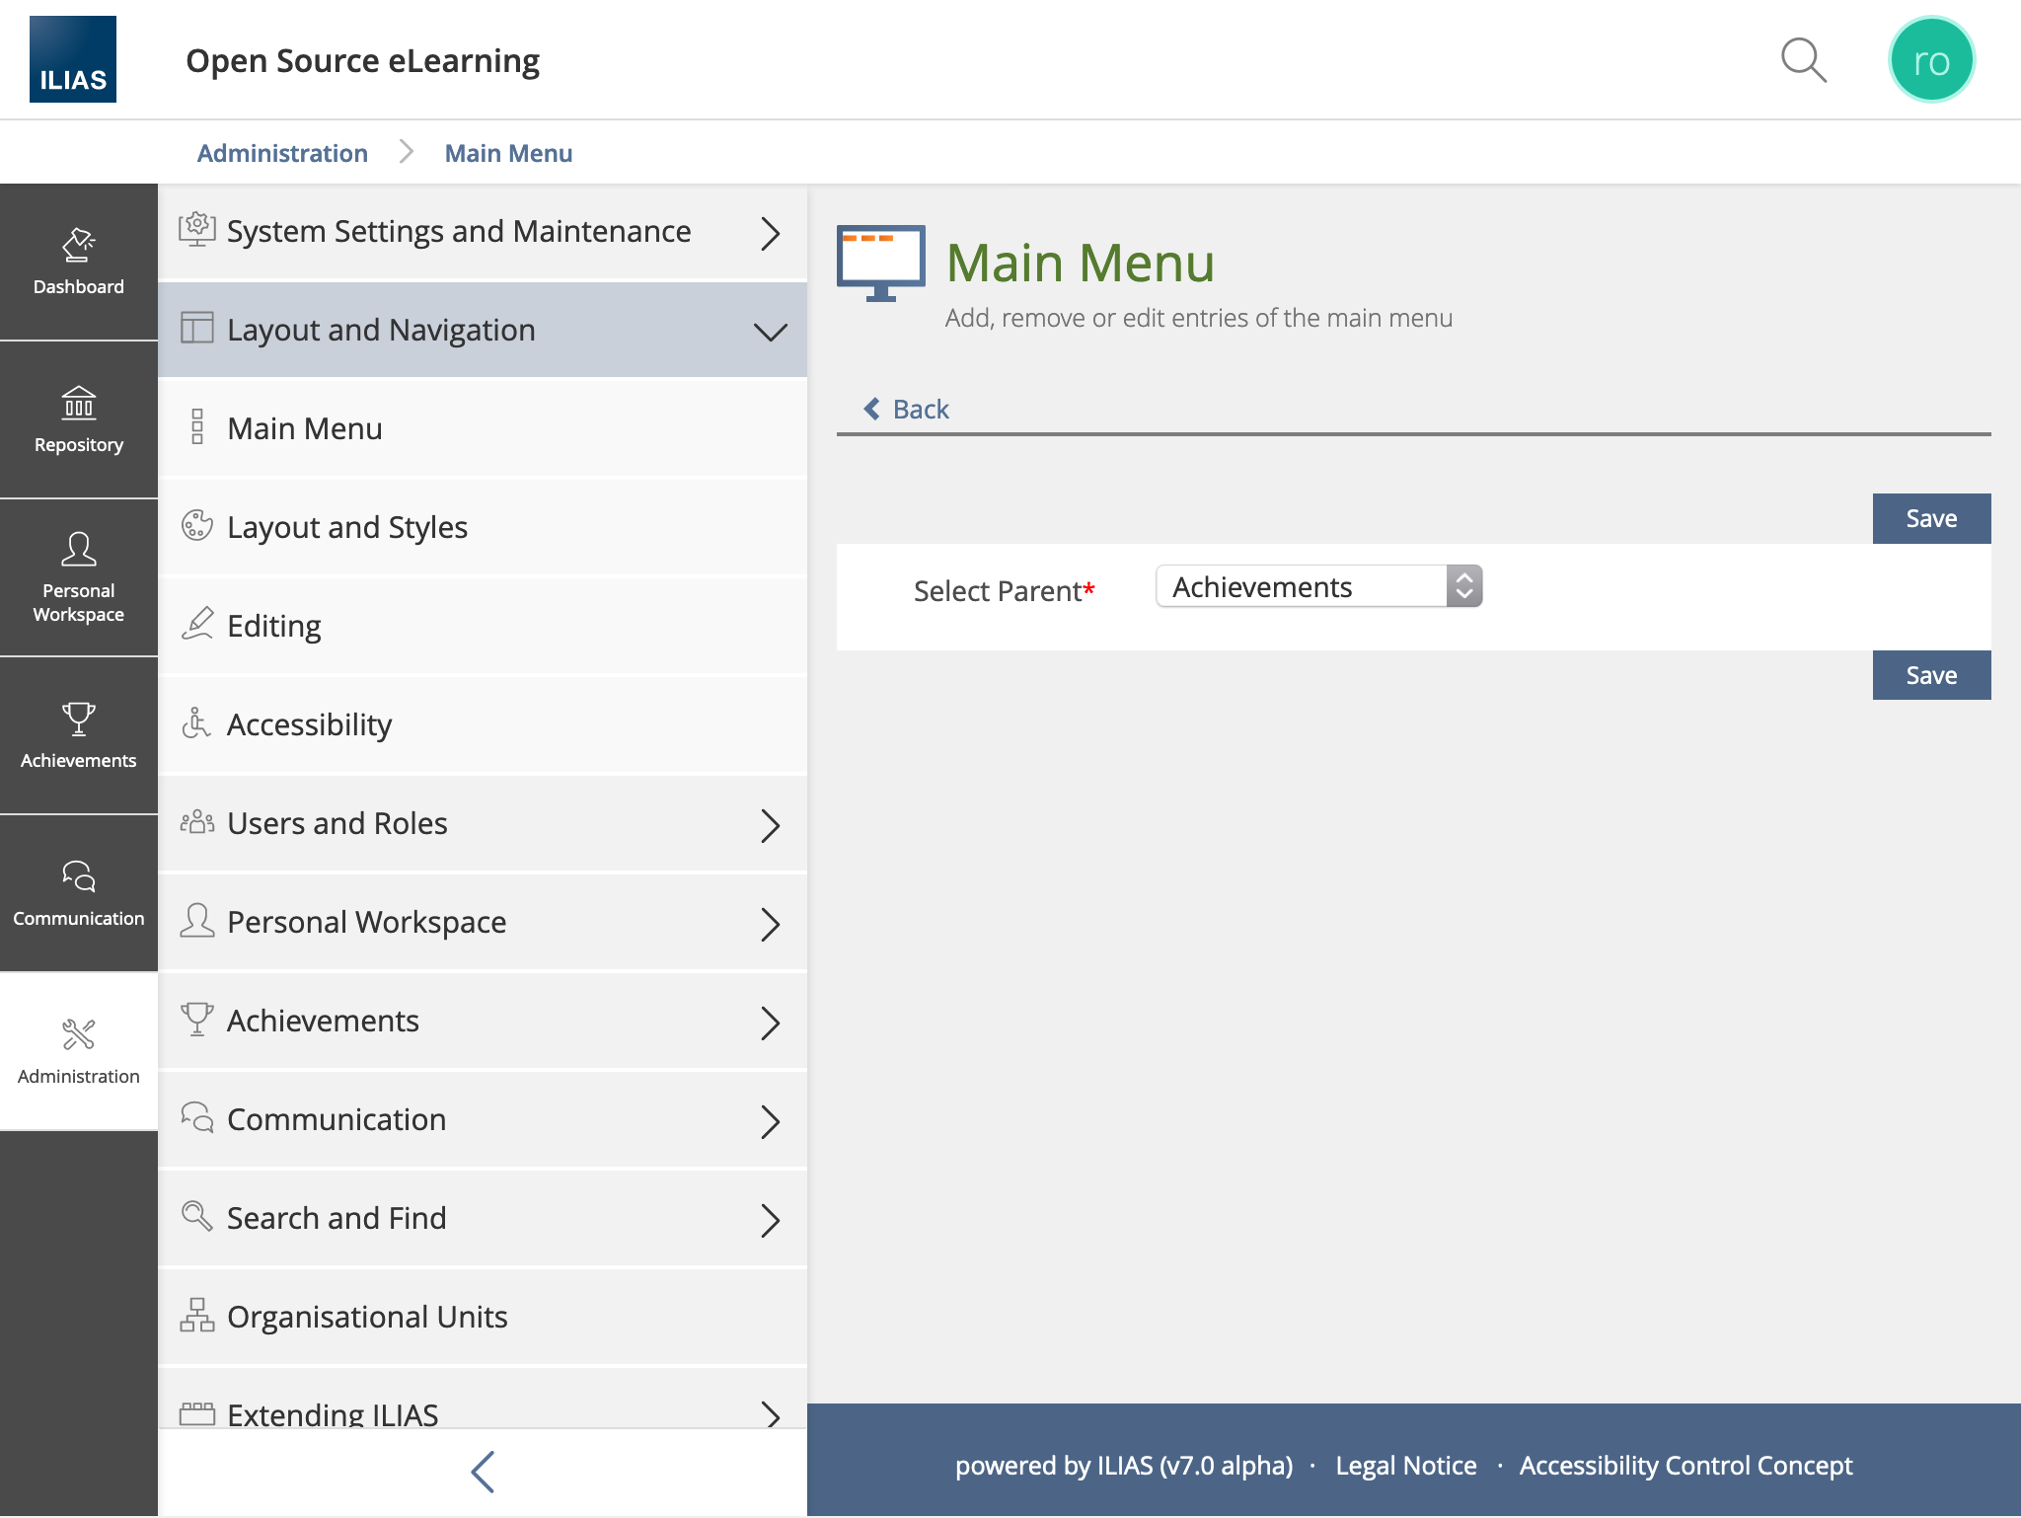Collapse the slate with bottom arrow
2021x1518 pixels.
pos(482,1472)
